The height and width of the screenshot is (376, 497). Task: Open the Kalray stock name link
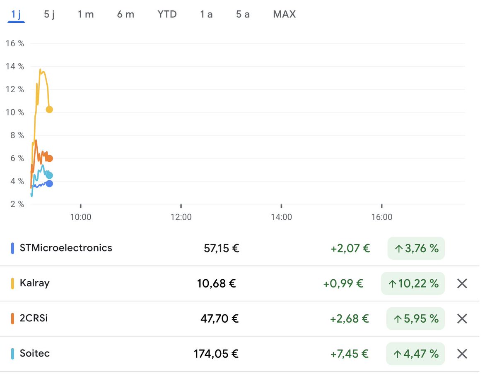click(34, 283)
